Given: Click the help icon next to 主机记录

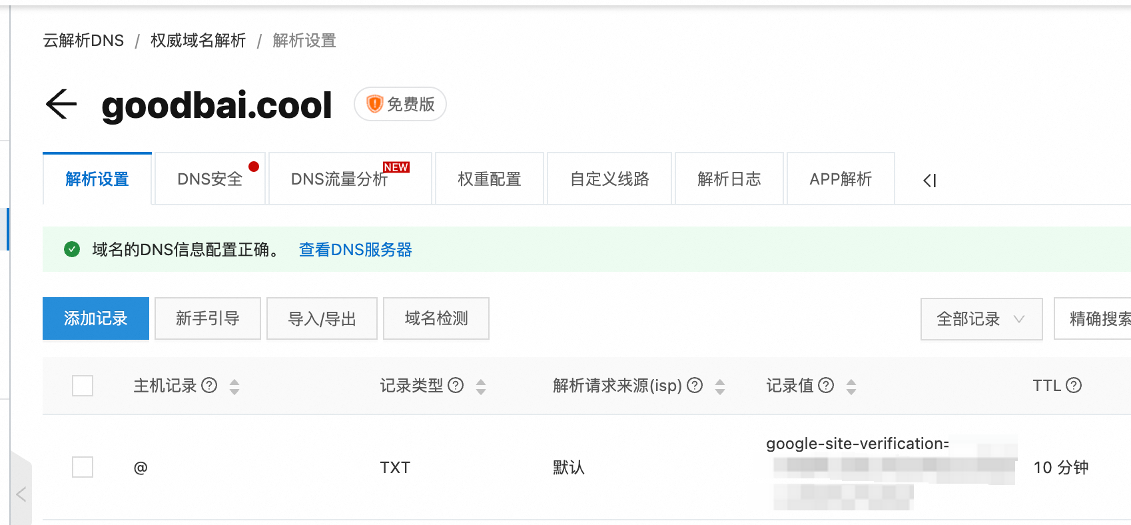Looking at the screenshot, I should point(209,386).
